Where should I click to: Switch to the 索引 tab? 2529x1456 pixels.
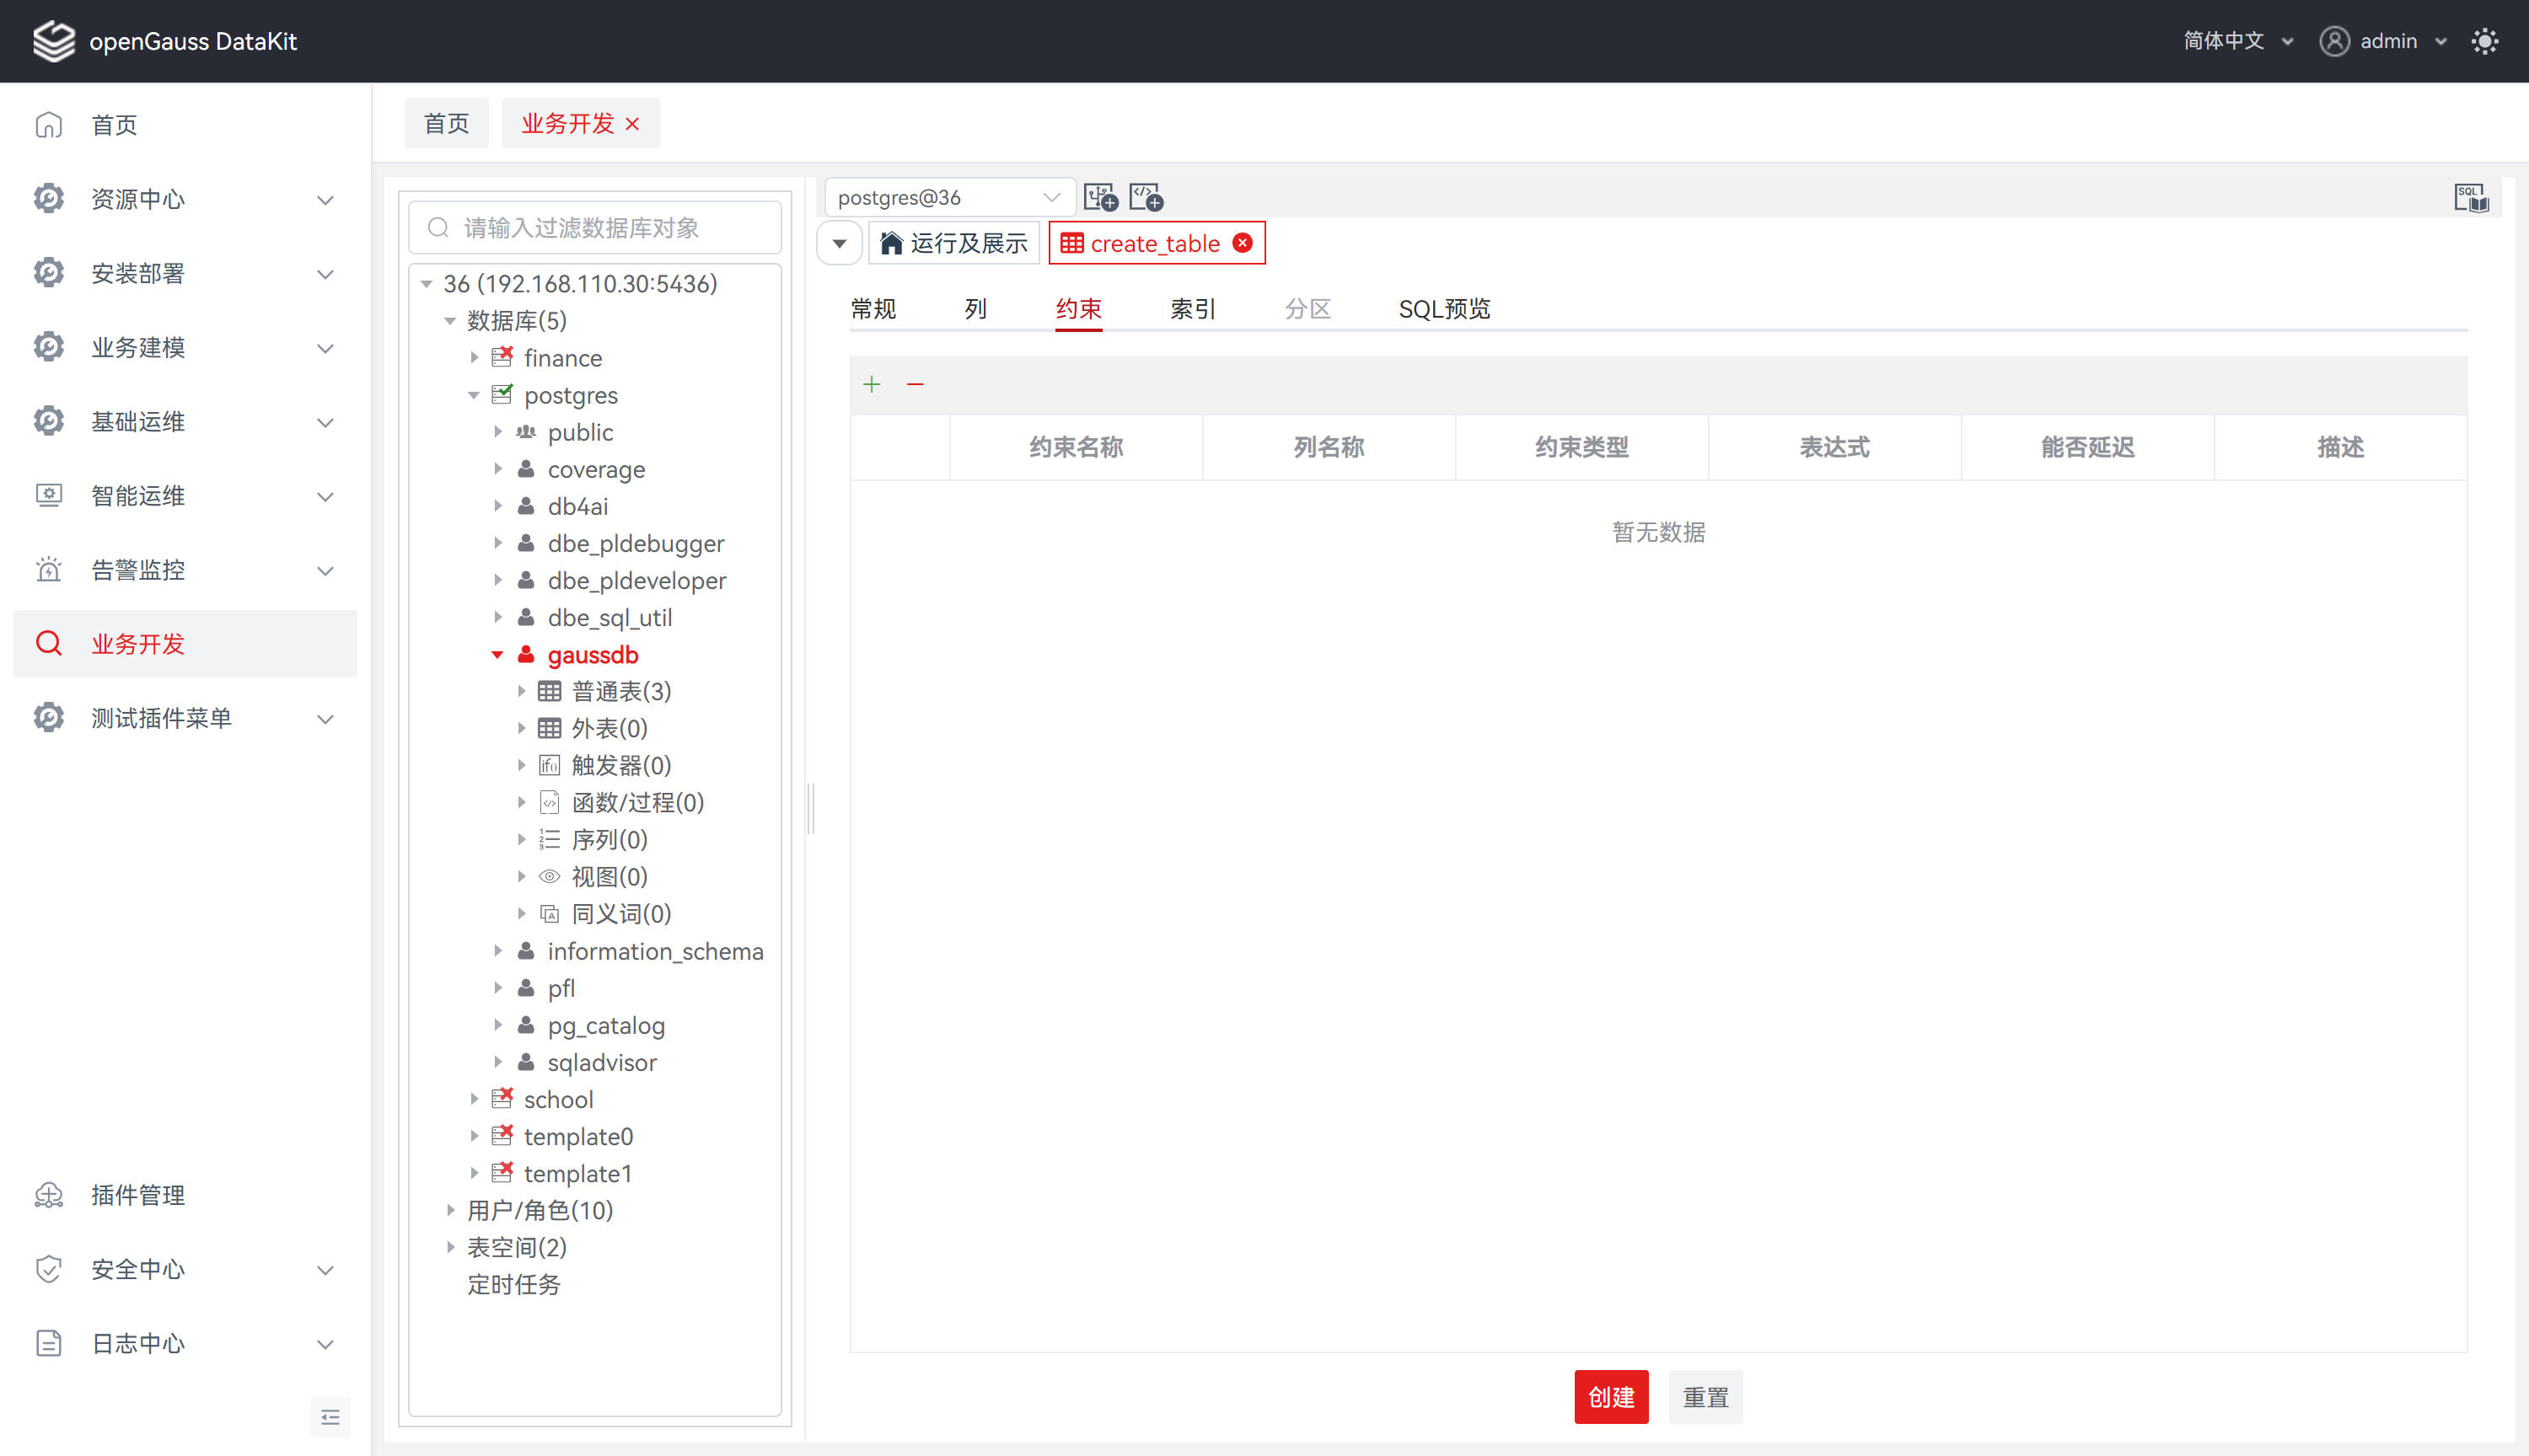tap(1193, 309)
